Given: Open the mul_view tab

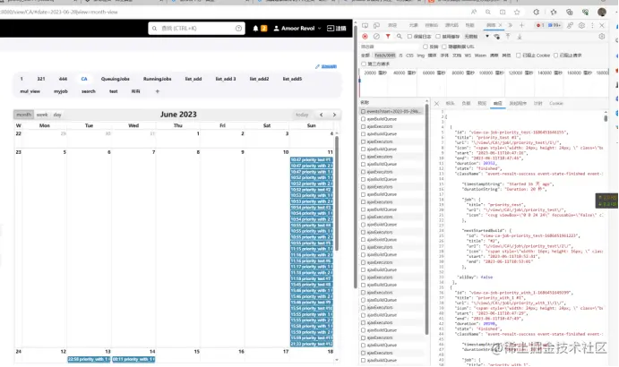Looking at the screenshot, I should pyautogui.click(x=30, y=91).
